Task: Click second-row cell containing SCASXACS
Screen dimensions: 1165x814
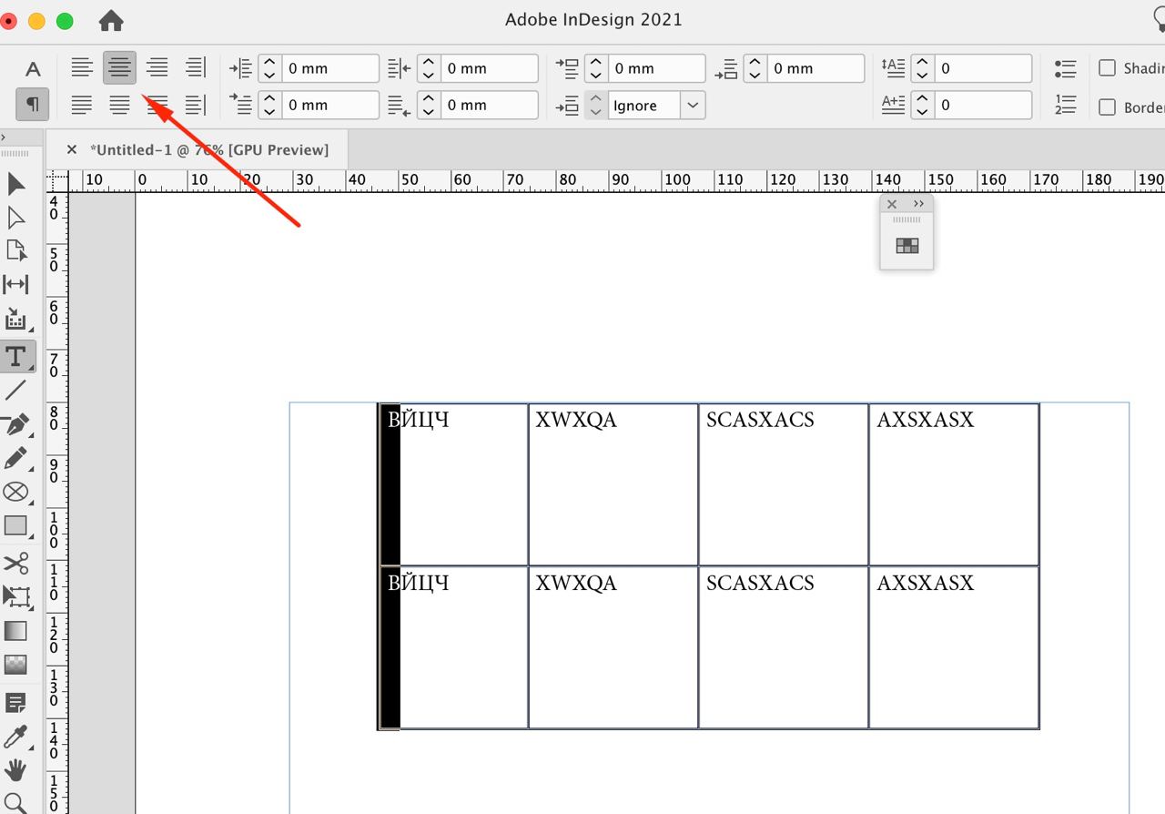Action: (784, 647)
